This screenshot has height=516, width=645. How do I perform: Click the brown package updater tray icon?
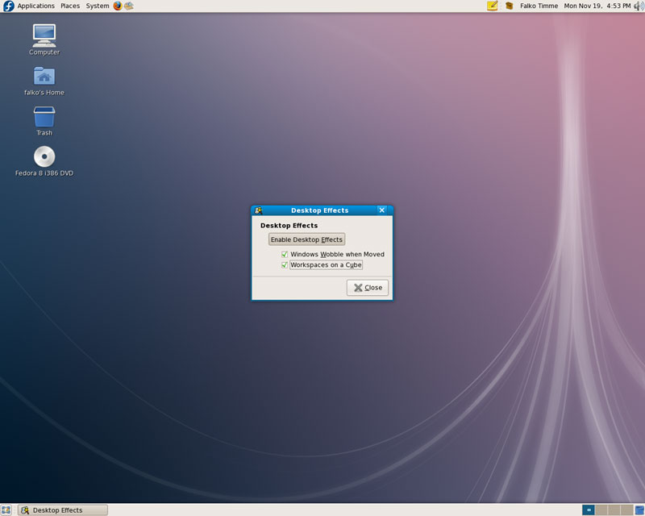click(510, 6)
